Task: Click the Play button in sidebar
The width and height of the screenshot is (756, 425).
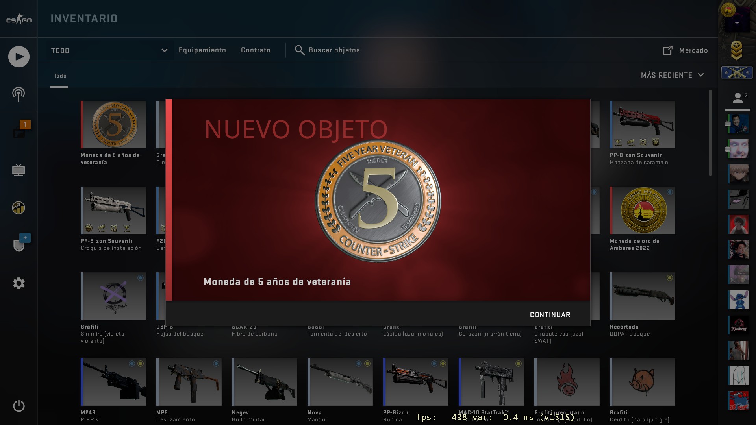Action: [x=19, y=57]
